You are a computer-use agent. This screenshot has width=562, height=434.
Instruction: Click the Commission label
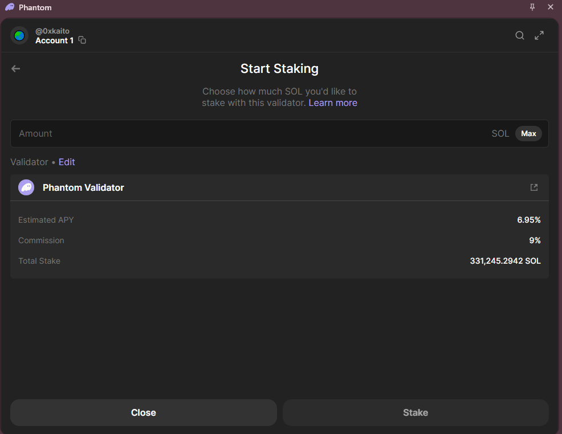point(41,240)
